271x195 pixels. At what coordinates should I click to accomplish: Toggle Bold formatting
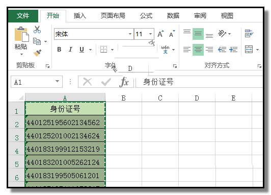click(x=59, y=50)
